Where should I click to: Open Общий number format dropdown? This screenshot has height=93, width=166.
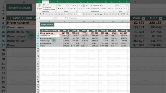pos(127,6)
